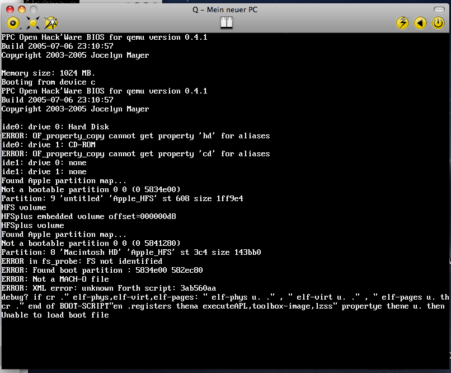Shut down the PC with power icon
Screen dimensions: 451x373
pyautogui.click(x=438, y=23)
